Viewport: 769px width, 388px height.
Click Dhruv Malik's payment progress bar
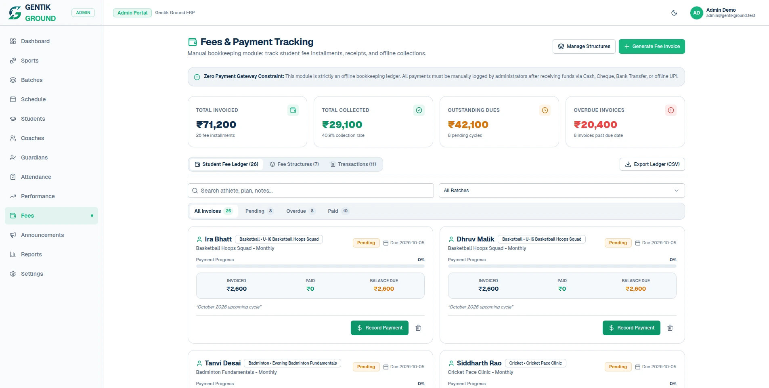click(x=562, y=266)
